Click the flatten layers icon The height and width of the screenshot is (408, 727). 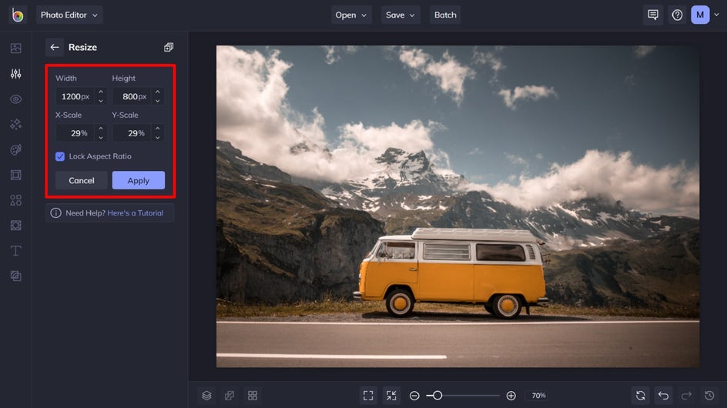coord(229,396)
